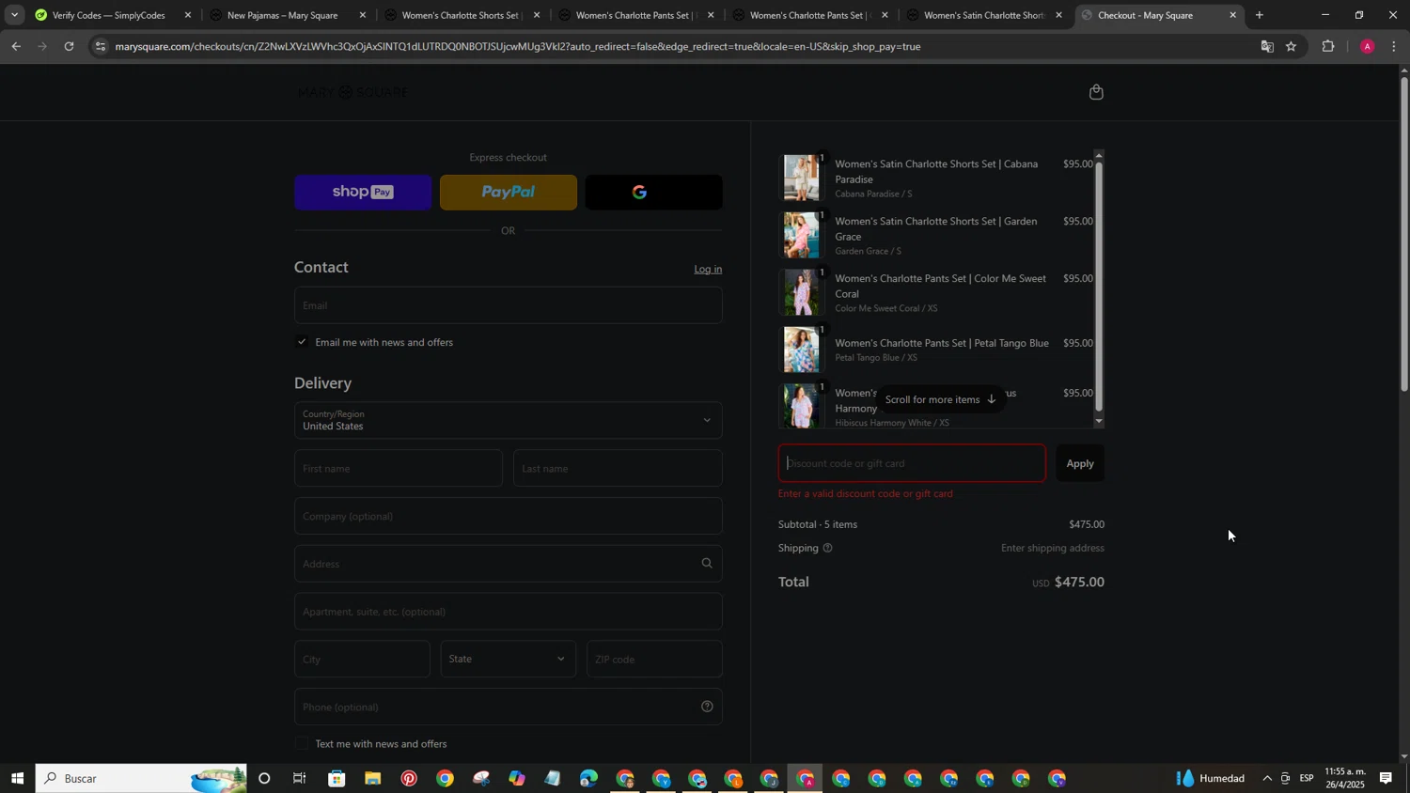Image resolution: width=1410 pixels, height=793 pixels.
Task: Switch to the Women's Satin Charlotte Shorts tab
Action: (x=984, y=15)
